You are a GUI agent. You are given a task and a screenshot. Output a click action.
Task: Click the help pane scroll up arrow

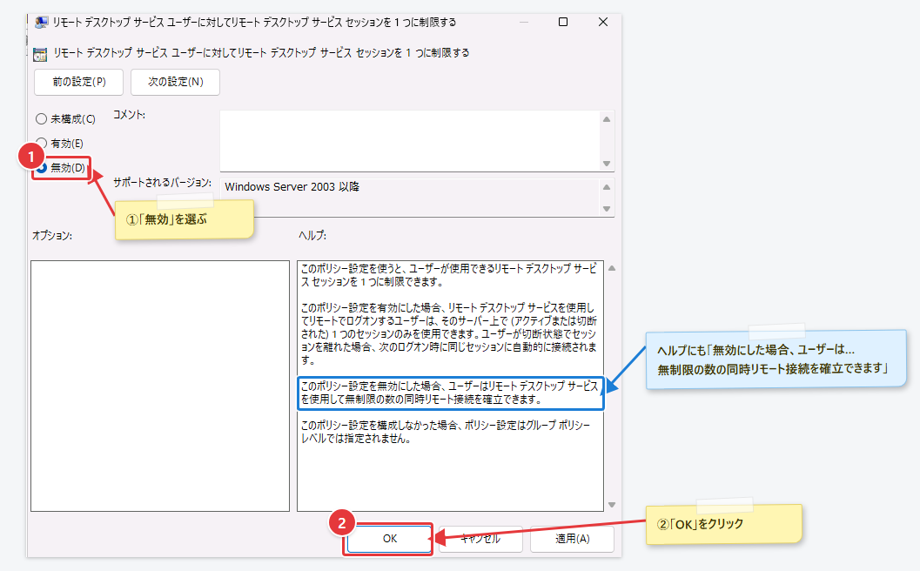612,268
